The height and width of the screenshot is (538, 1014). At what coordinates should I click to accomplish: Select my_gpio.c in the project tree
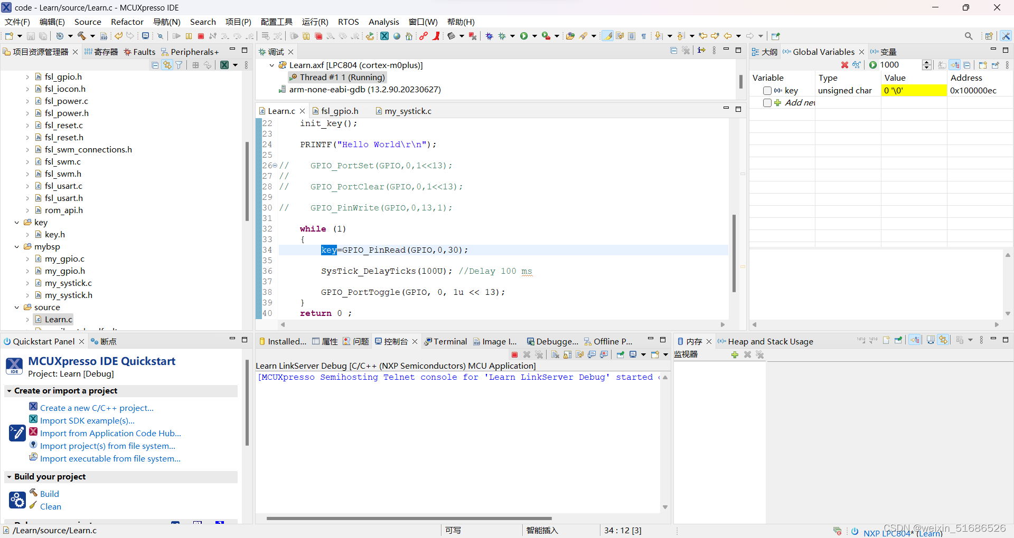(64, 258)
